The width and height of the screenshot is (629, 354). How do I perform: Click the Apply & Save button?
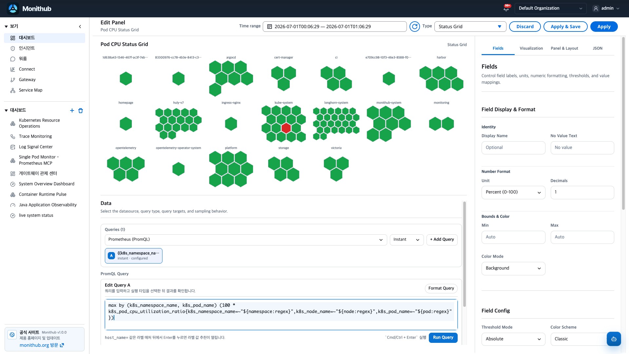[x=565, y=27]
